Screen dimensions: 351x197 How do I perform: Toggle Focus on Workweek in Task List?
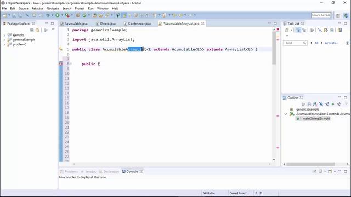[x=312, y=30]
